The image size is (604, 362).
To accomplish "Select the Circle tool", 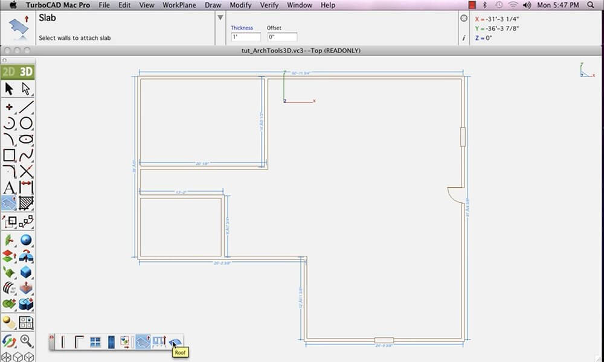I will 24,123.
